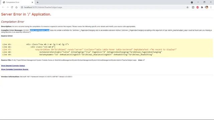Minimize the browser window
Image resolution: width=214 pixels, height=120 pixels.
point(198,2)
